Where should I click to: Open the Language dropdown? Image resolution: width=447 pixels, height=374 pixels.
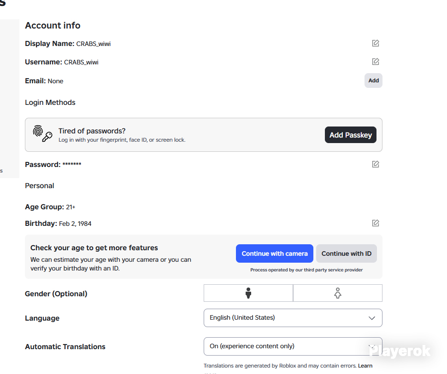pos(293,318)
